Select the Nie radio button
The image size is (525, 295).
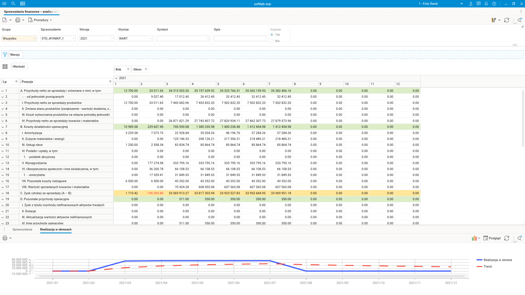pyautogui.click(x=272, y=41)
